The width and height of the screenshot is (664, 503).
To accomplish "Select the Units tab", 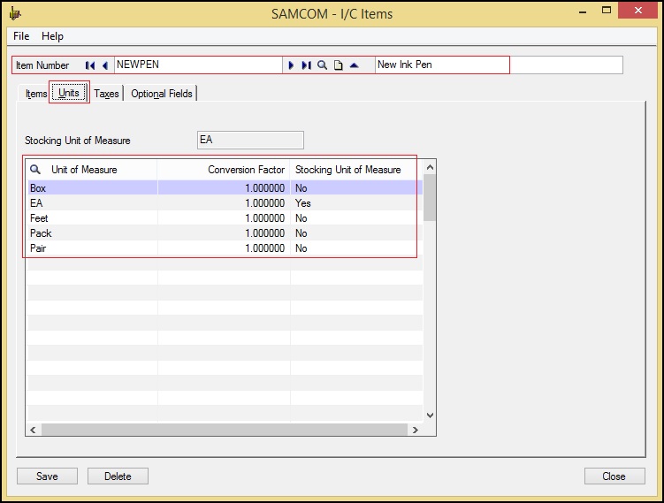I will click(69, 93).
